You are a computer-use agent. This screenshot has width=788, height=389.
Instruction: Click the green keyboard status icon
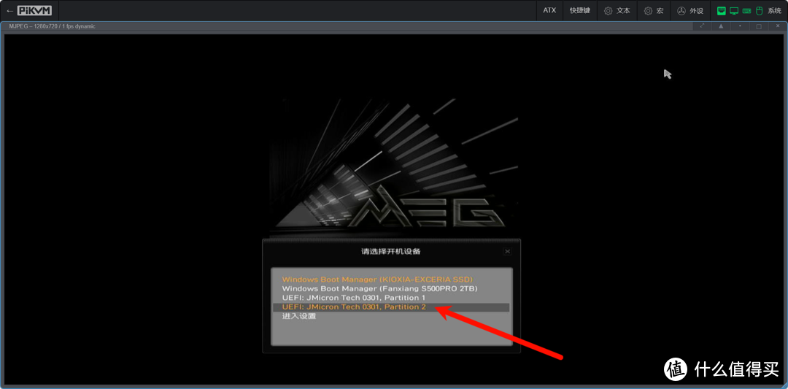[746, 11]
